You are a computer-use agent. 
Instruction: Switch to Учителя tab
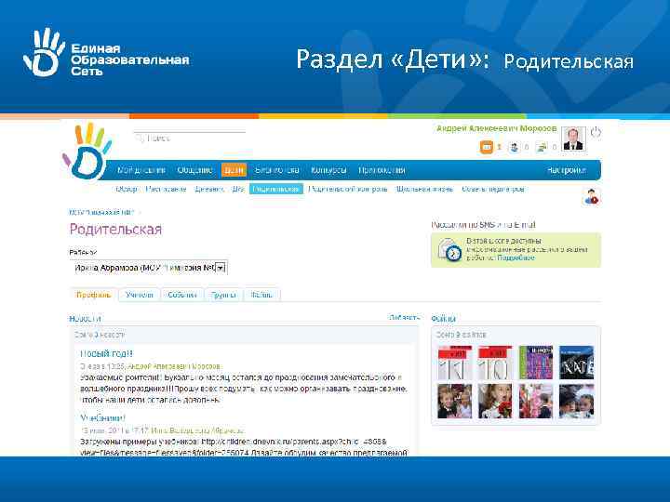[x=140, y=295]
